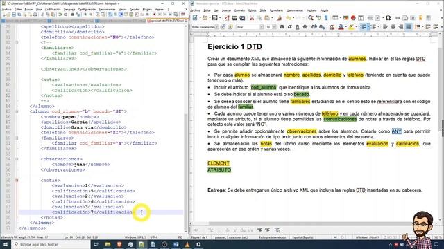Screen dimensions: 444x249
Task: Click Español (España) language in Writer status bar
Action: pyautogui.click(x=302, y=237)
